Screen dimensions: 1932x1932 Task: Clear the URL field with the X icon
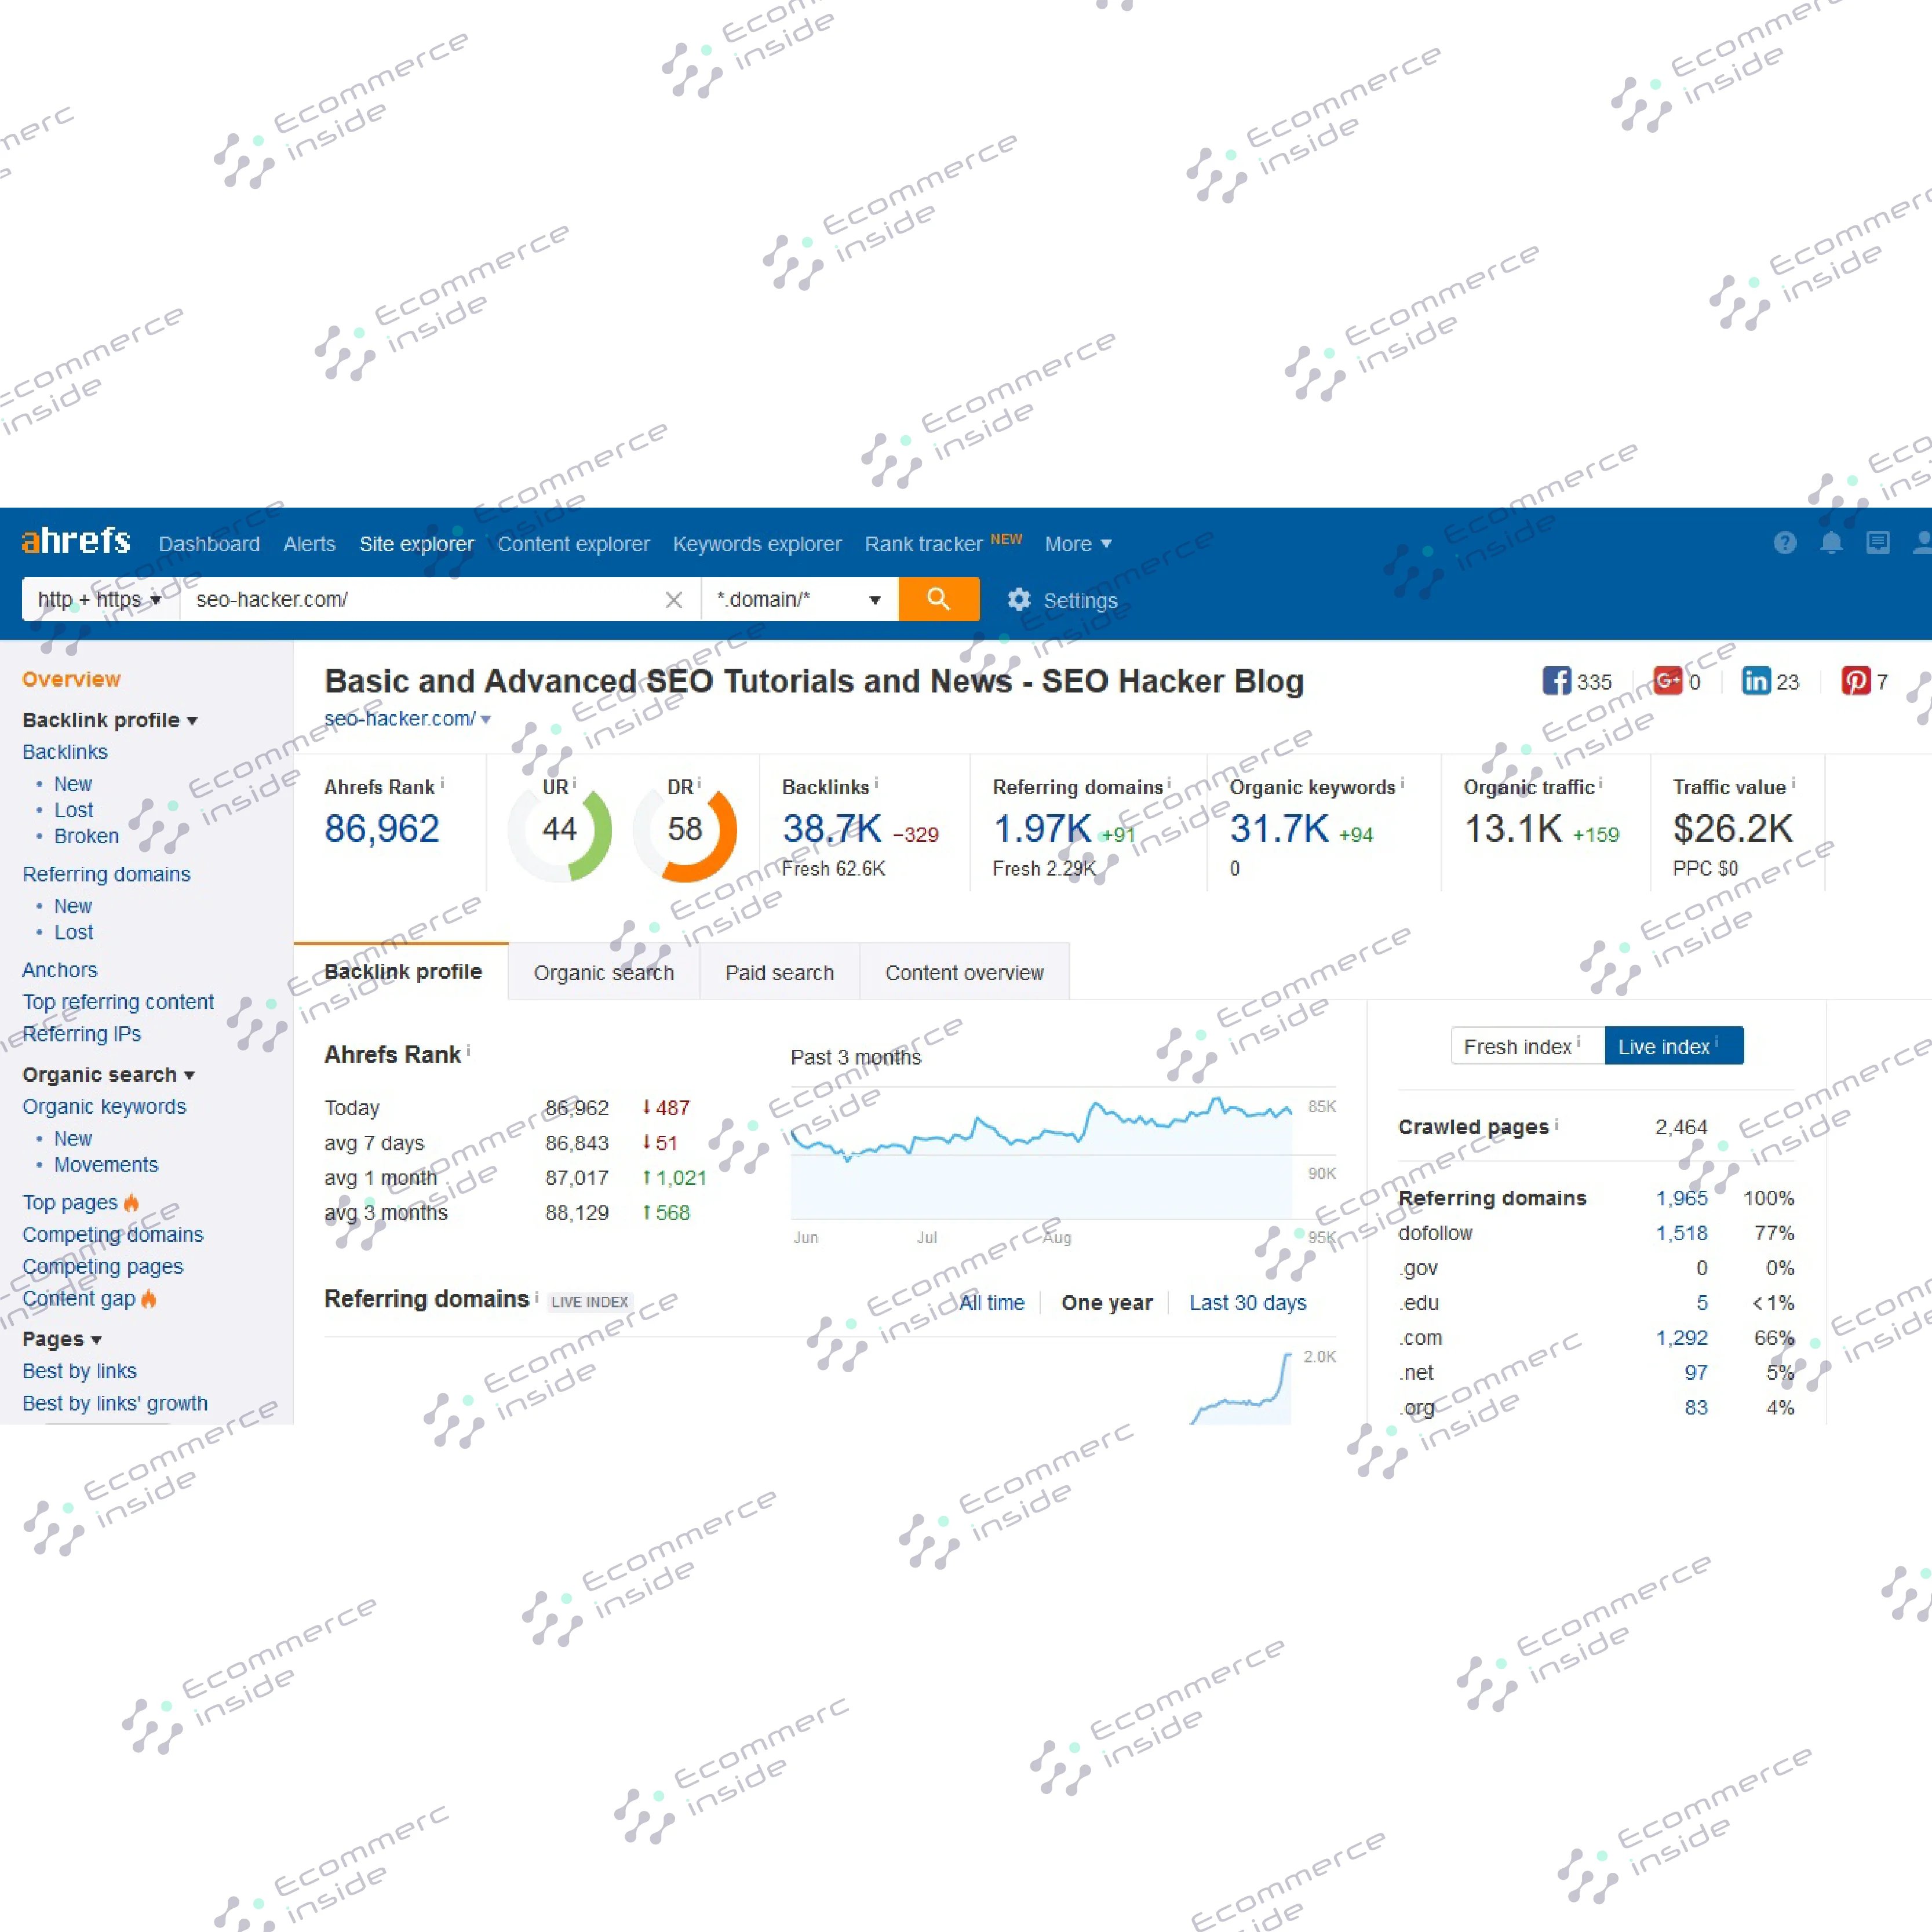click(x=674, y=600)
